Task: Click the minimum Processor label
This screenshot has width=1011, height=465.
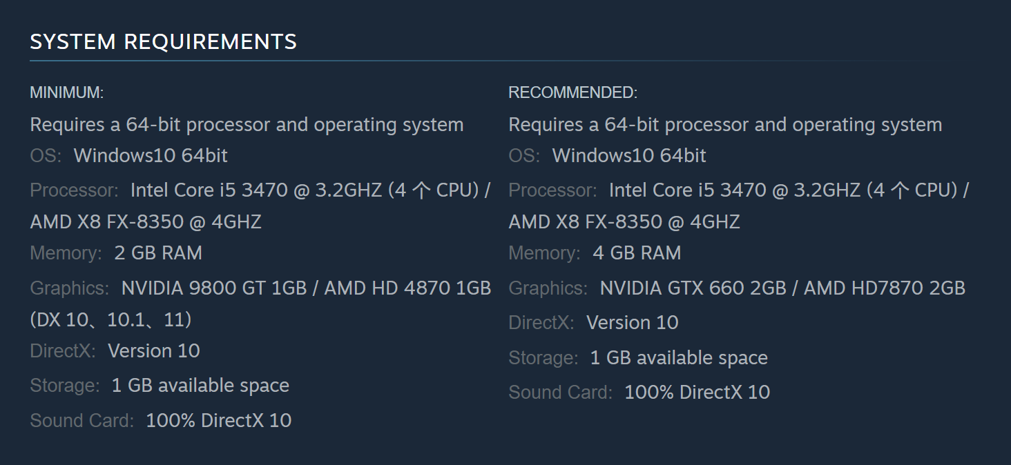Action: (x=74, y=190)
